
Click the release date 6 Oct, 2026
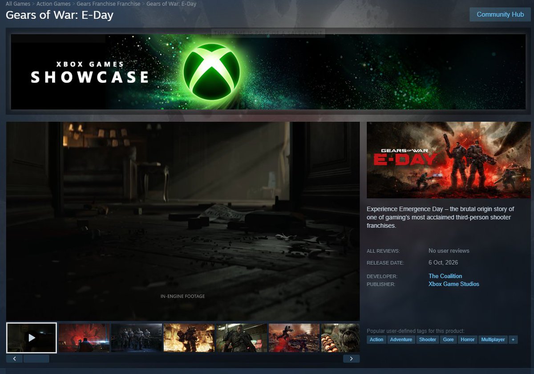pyautogui.click(x=443, y=263)
